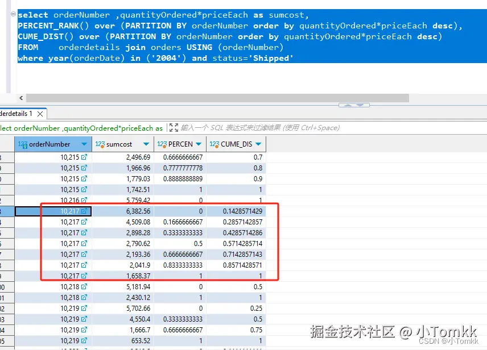Click the editor horizontal scroll left arrow
Viewport: 487px width, 350px height.
pyautogui.click(x=21, y=98)
